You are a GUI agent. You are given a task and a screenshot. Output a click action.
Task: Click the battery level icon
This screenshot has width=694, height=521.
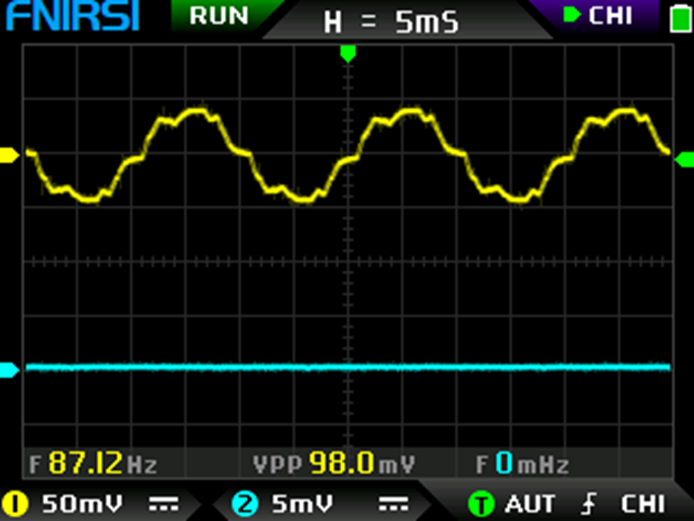(x=680, y=18)
